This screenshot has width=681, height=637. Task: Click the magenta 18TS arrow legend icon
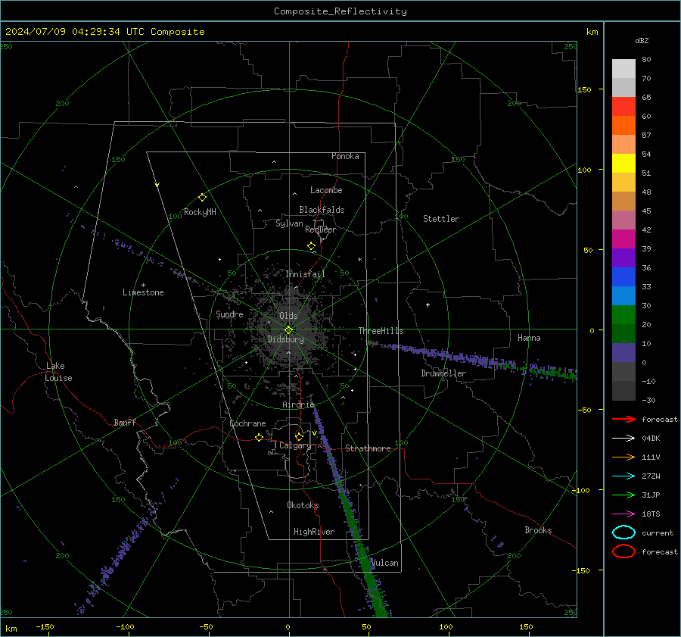click(623, 514)
